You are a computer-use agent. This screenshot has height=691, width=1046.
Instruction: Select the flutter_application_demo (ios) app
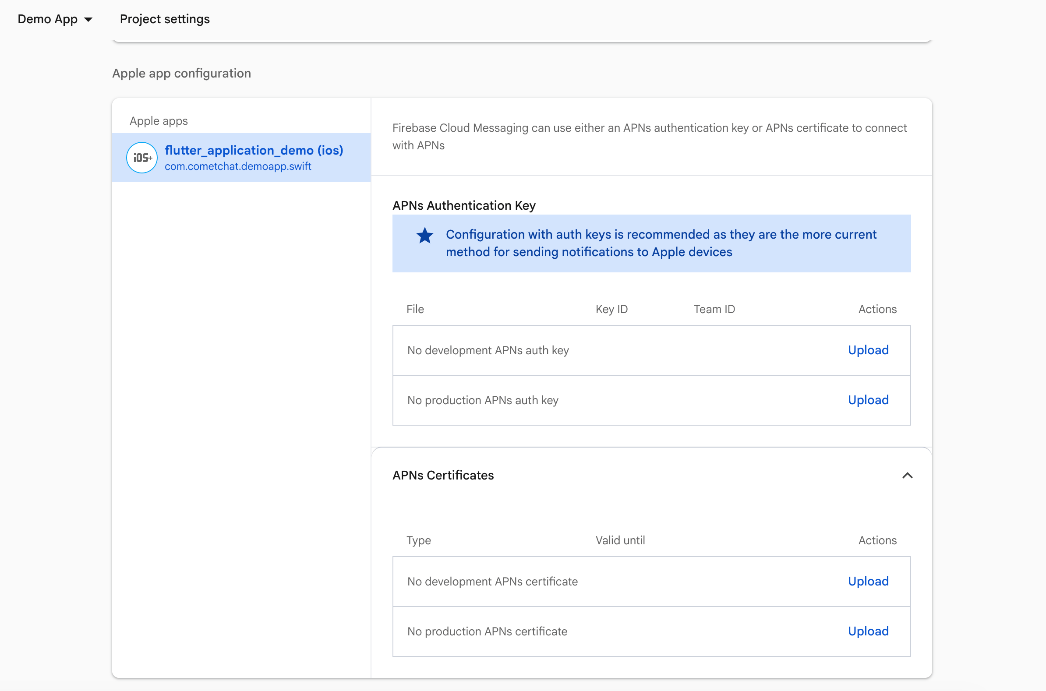pyautogui.click(x=241, y=158)
